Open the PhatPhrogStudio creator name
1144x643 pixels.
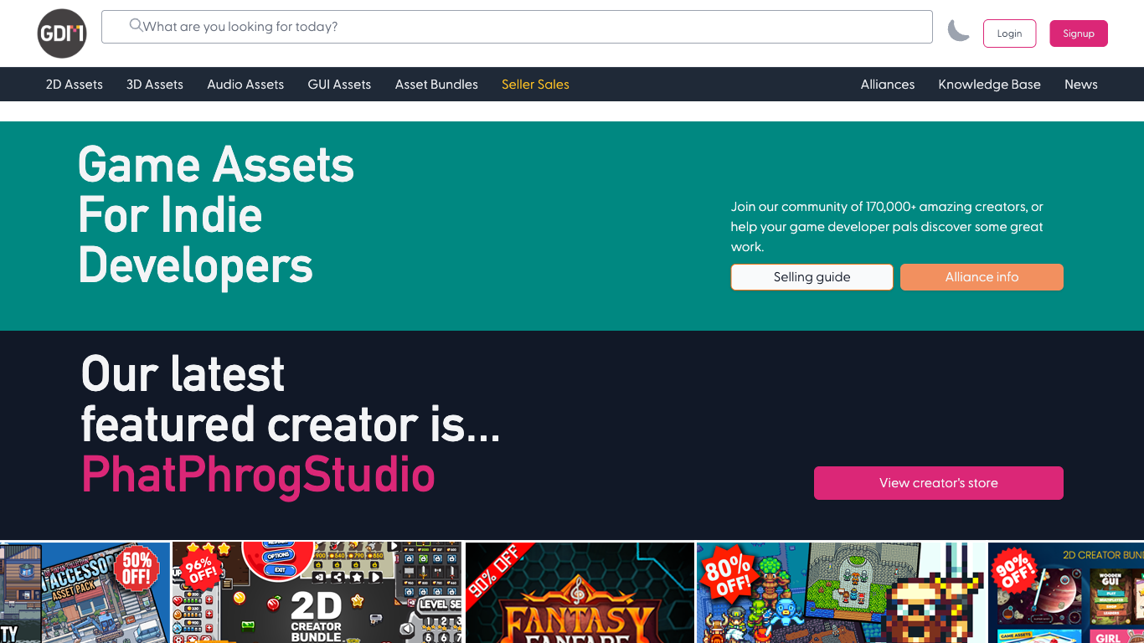click(258, 476)
